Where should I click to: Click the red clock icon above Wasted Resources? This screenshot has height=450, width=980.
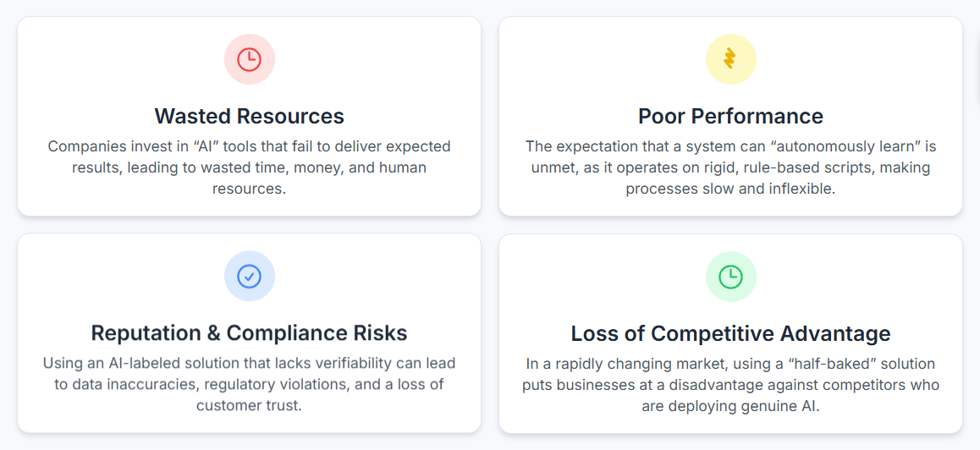[x=249, y=59]
